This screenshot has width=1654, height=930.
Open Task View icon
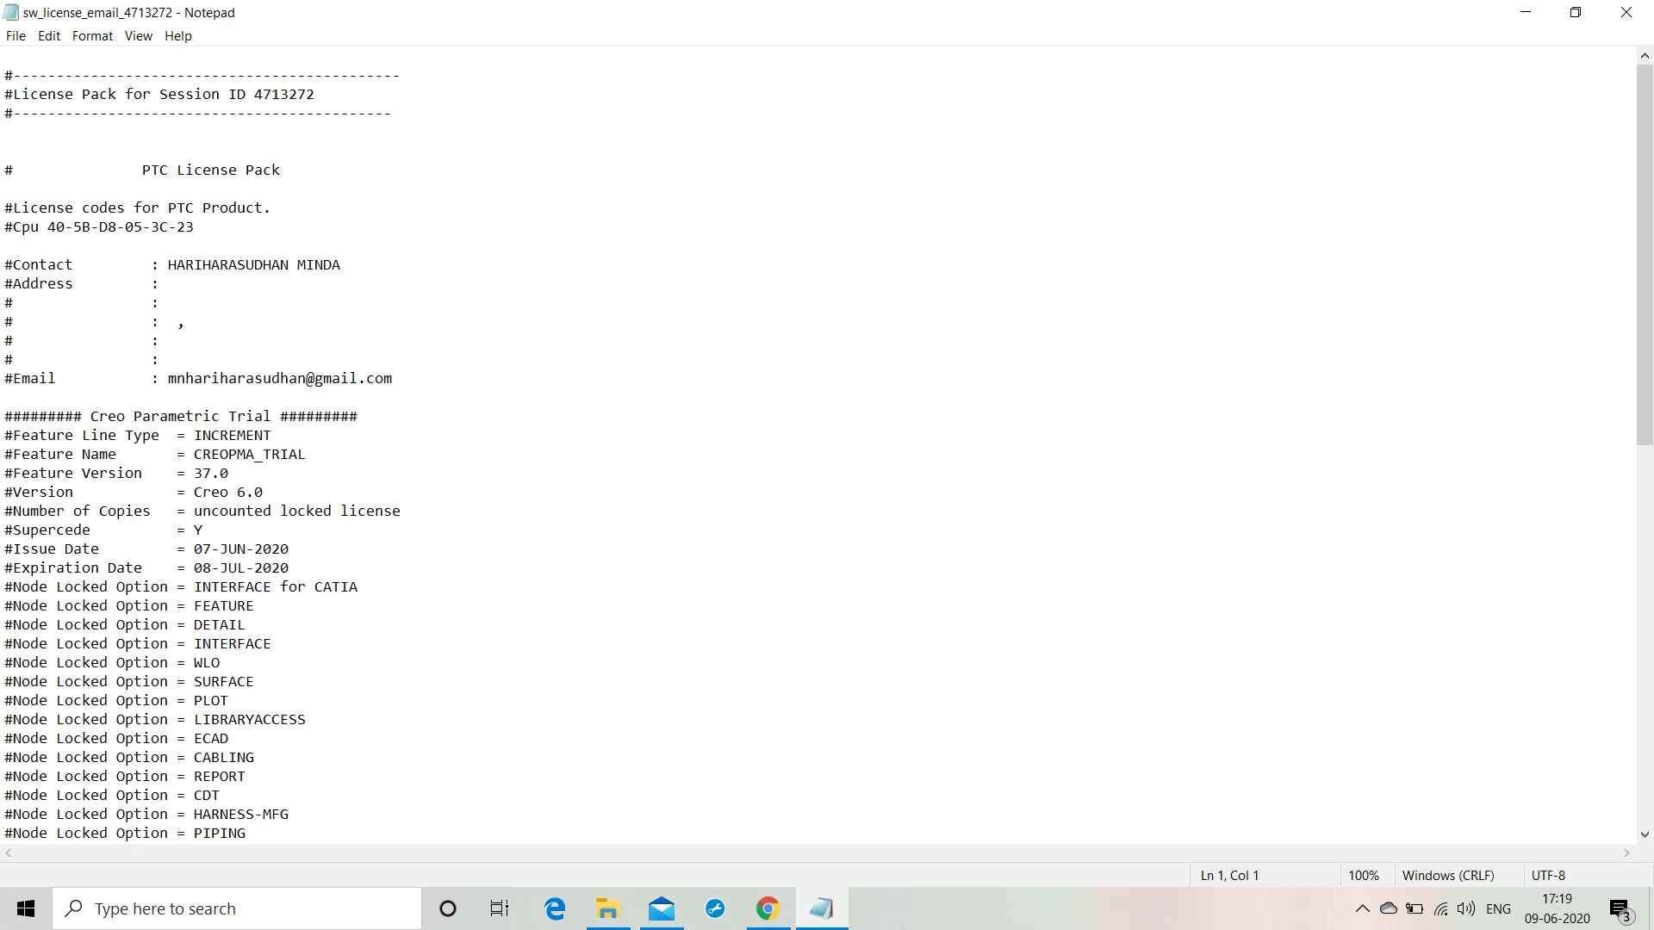click(x=500, y=908)
